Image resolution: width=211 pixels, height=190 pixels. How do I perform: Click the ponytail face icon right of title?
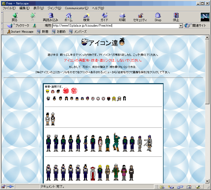coord(122,41)
